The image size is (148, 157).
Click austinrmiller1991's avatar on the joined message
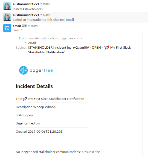click(x=7, y=6)
